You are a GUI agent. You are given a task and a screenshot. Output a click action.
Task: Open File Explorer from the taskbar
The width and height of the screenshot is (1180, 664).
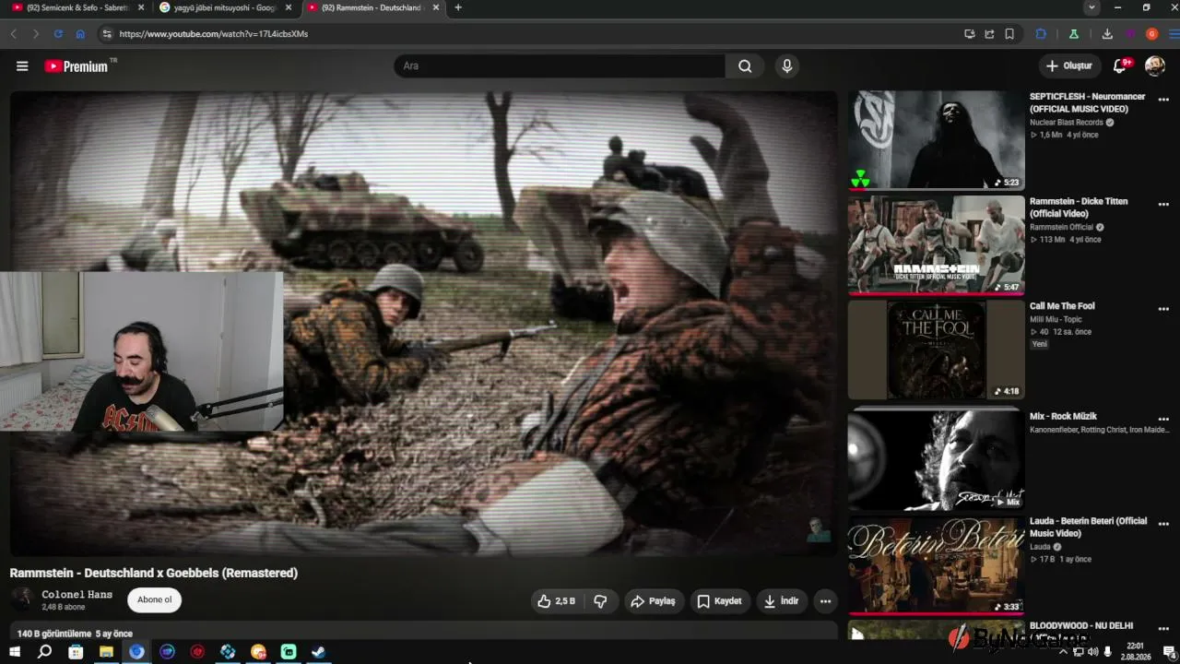click(106, 652)
